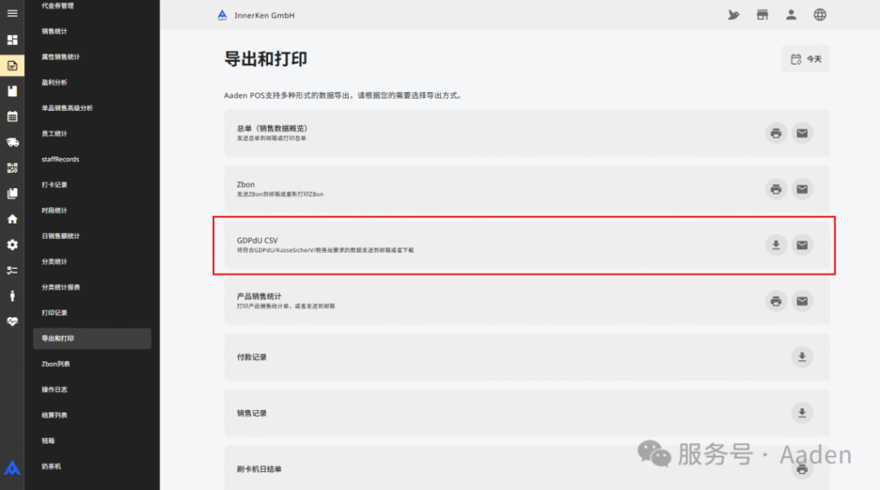880x490 pixels.
Task: Download the 付款记录 export
Action: click(x=802, y=357)
